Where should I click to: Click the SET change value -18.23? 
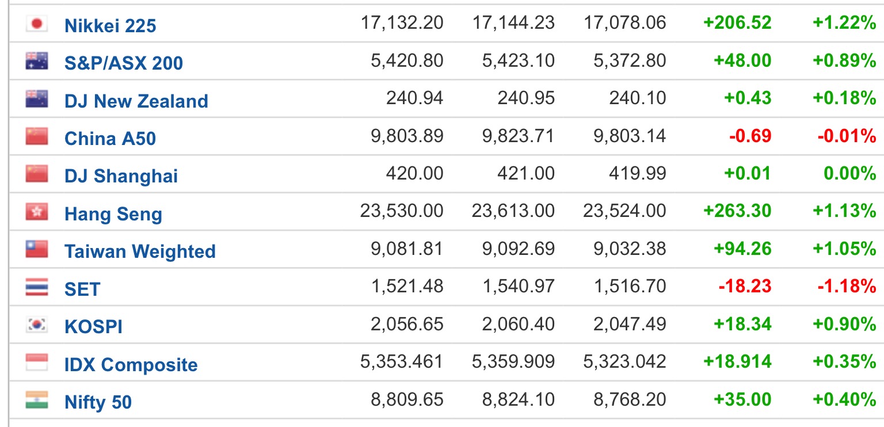click(745, 286)
